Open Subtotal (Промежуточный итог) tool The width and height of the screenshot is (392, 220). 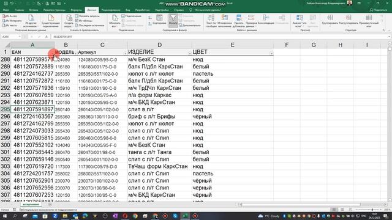pyautogui.click(x=369, y=20)
